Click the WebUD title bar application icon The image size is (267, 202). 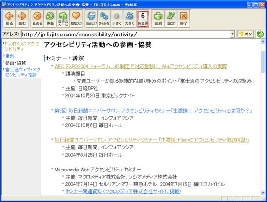4,4
